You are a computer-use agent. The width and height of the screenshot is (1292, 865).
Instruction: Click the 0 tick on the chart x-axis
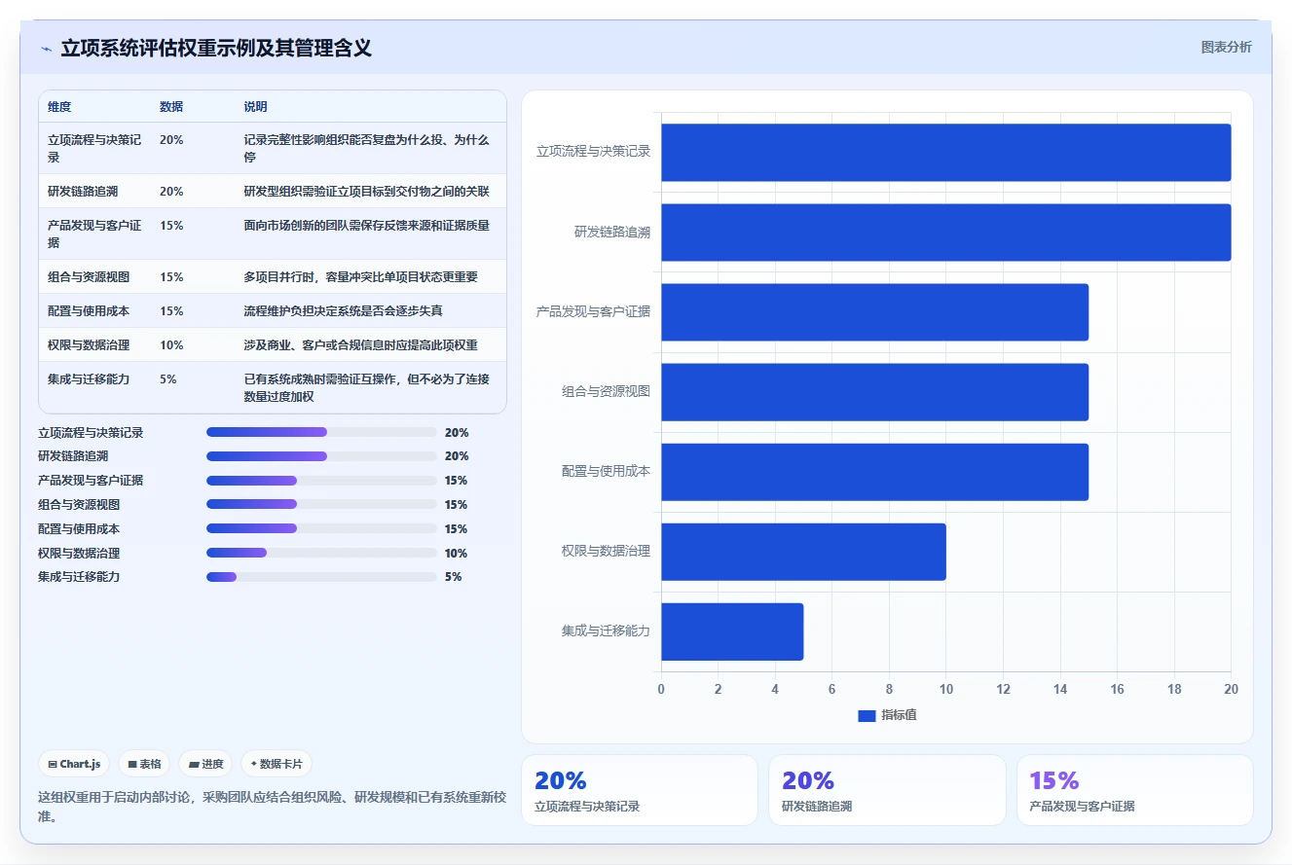pyautogui.click(x=661, y=689)
